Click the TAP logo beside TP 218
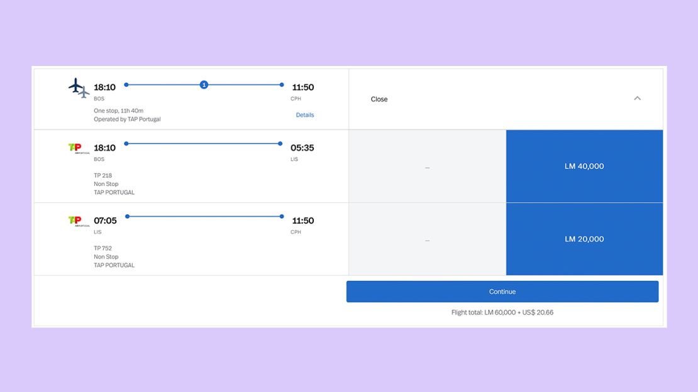The width and height of the screenshot is (698, 392). click(79, 148)
